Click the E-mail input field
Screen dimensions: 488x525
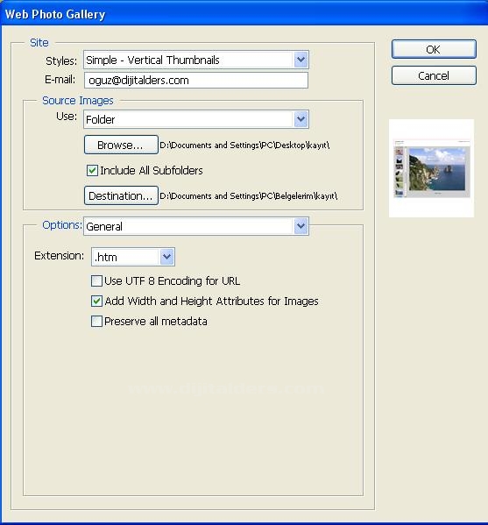point(195,81)
